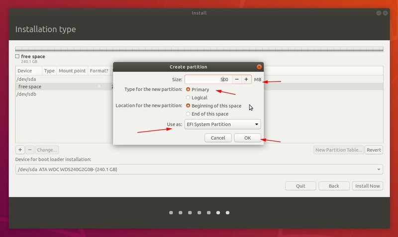Viewport: 398px width, 237px height.
Task: Click the Revert button
Action: 374,150
